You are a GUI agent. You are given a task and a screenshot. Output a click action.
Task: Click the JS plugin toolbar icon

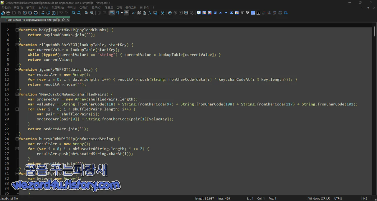coord(253,13)
